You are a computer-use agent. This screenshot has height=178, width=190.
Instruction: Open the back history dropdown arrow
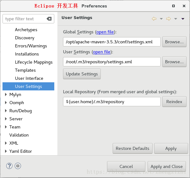click(161, 19)
